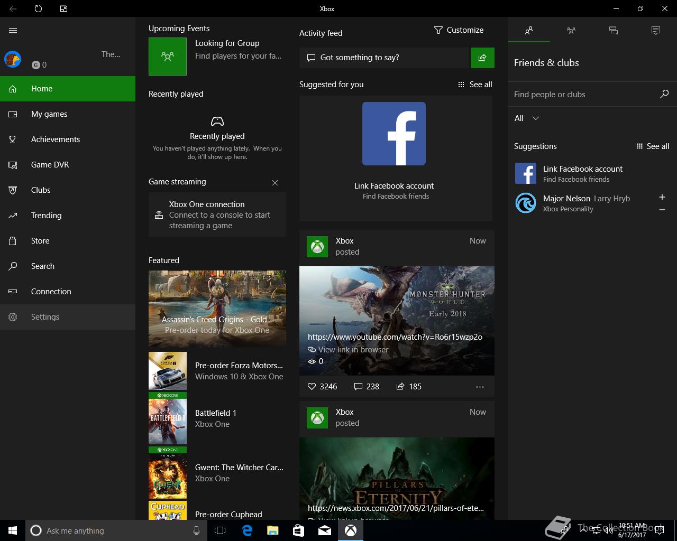Remove Major Nelson suggestion with minus
The image size is (677, 541).
coord(662,210)
